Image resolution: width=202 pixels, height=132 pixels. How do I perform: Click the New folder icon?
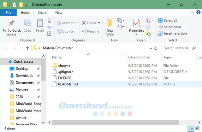point(110,23)
